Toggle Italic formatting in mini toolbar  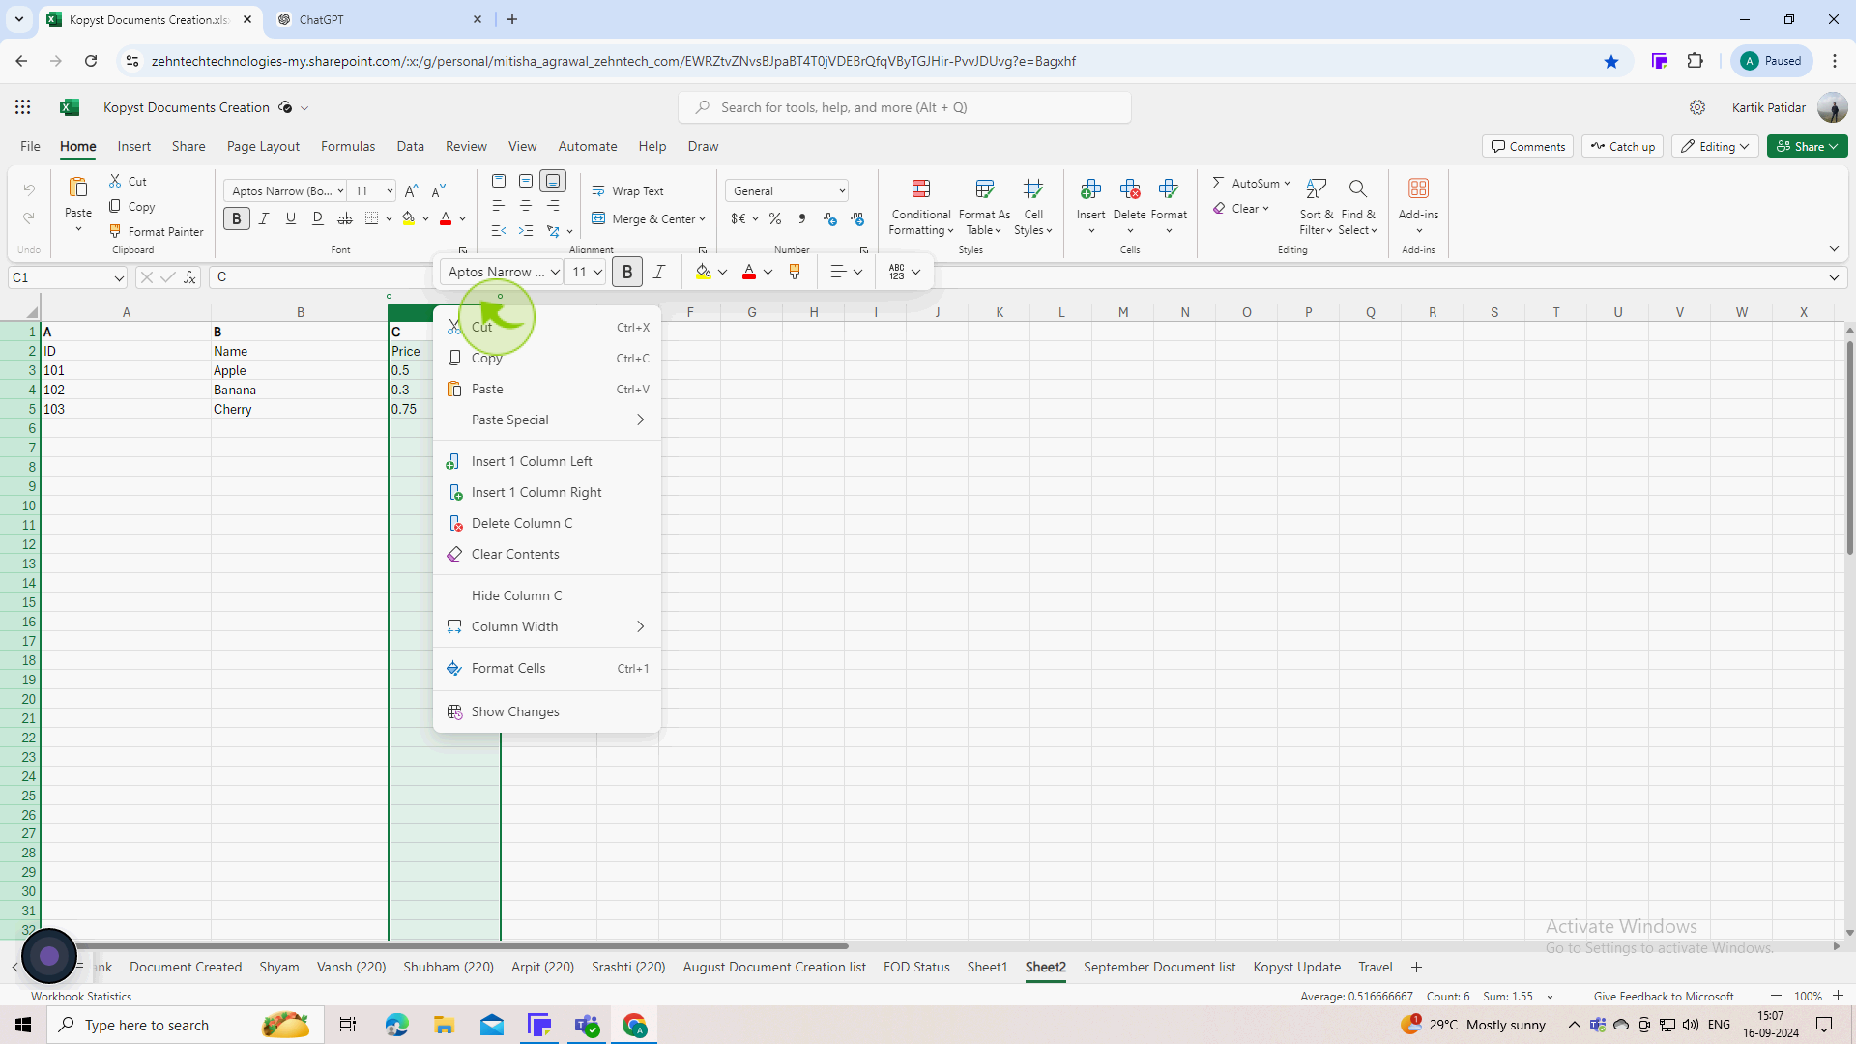pos(657,272)
